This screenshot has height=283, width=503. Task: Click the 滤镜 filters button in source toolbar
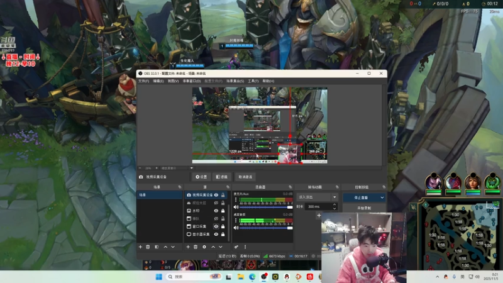pyautogui.click(x=222, y=177)
